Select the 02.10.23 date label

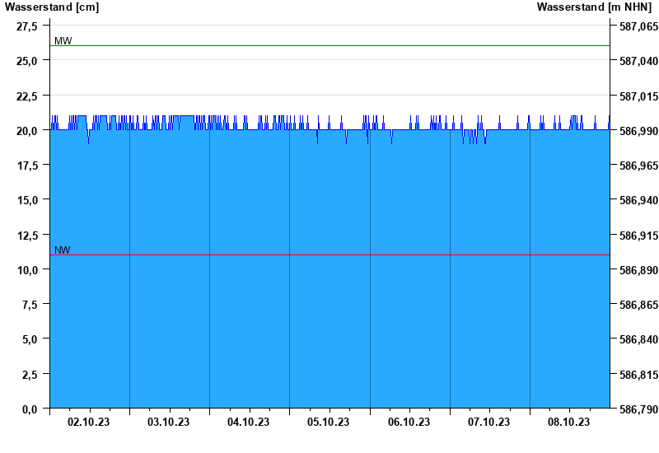[89, 423]
